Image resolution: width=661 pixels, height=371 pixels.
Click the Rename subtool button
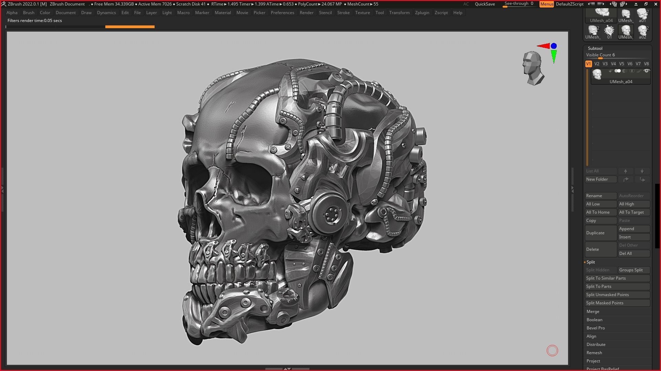pos(601,196)
